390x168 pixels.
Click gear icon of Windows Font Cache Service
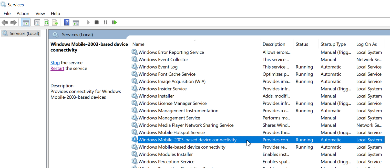coord(135,74)
